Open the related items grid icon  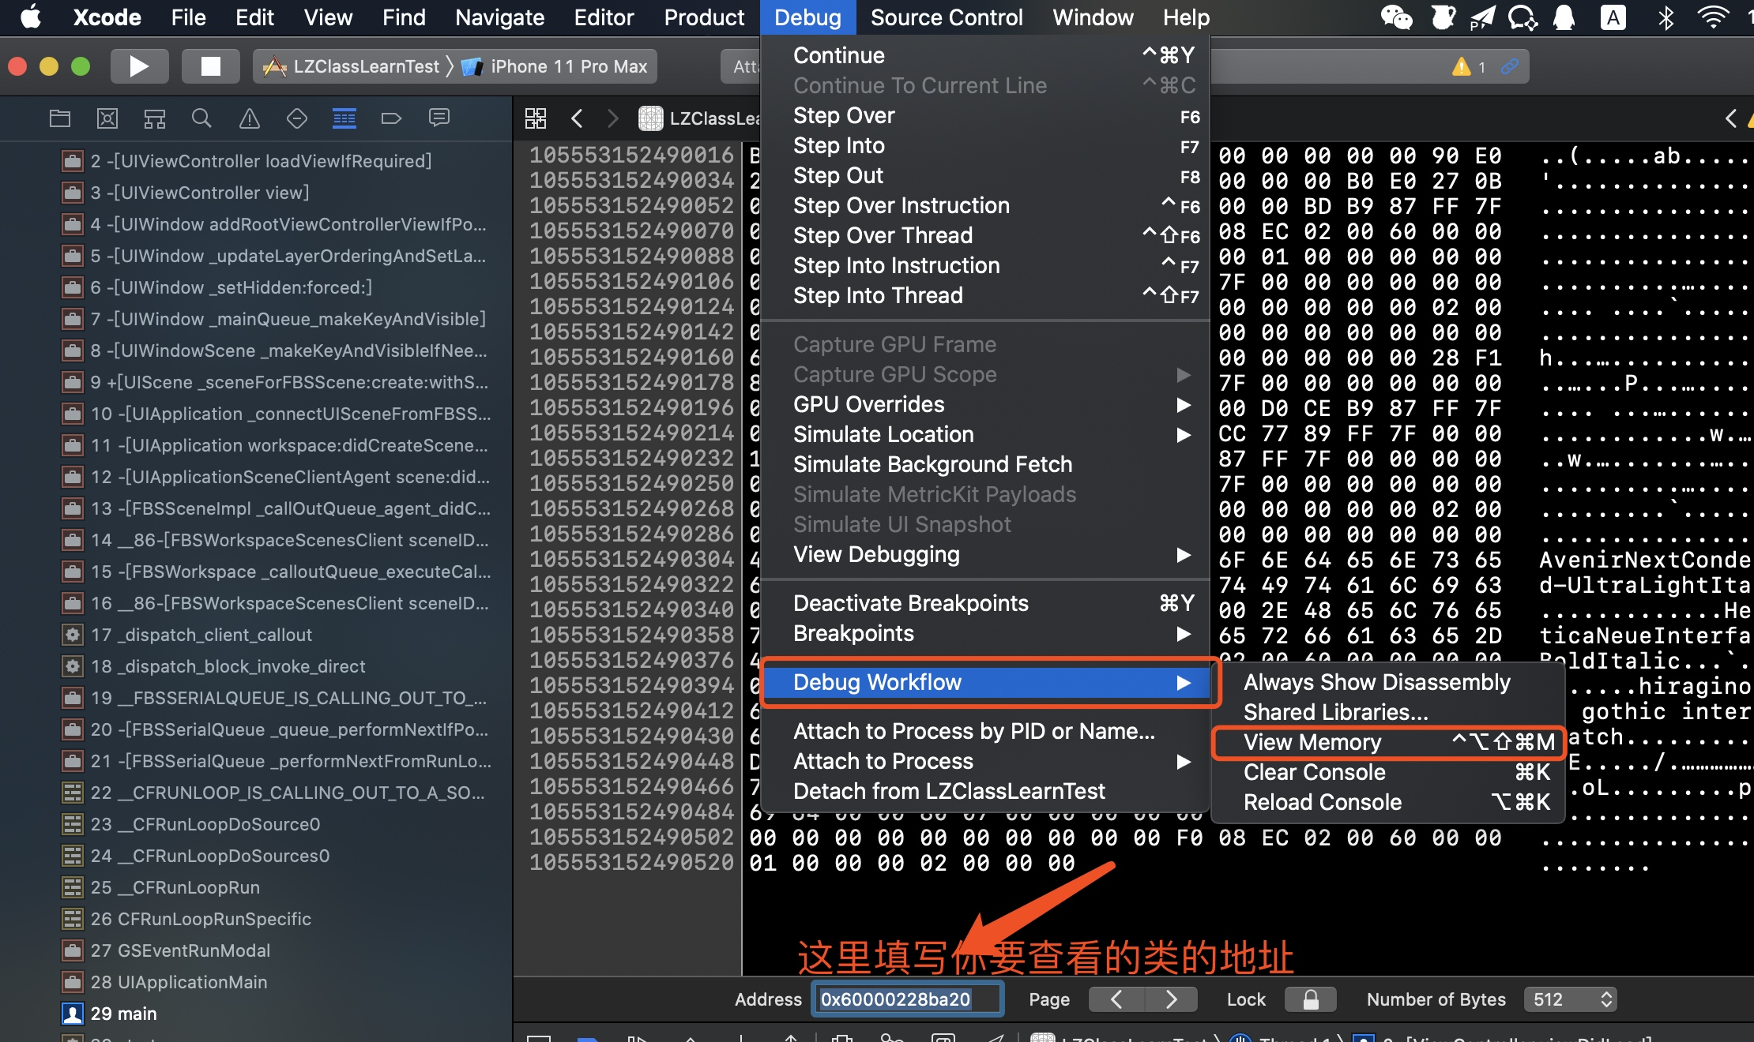(536, 118)
